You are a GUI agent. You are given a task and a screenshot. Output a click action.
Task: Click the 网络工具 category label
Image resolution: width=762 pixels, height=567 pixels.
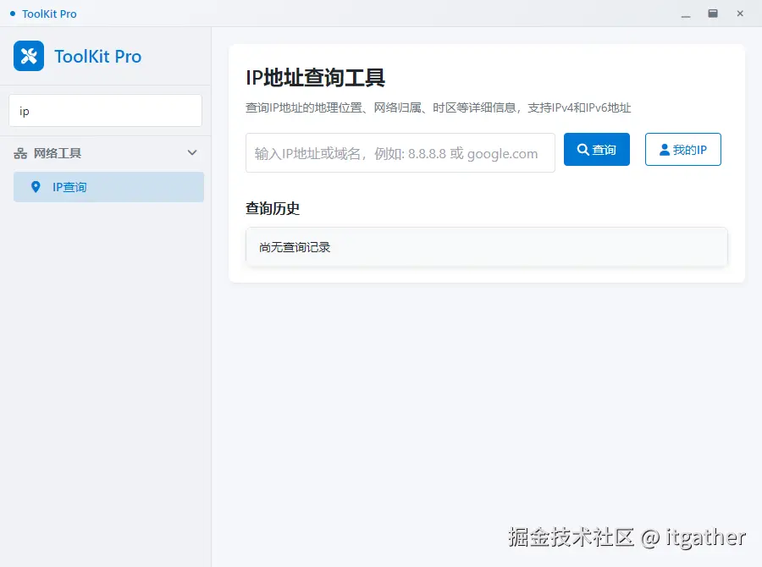click(x=58, y=153)
